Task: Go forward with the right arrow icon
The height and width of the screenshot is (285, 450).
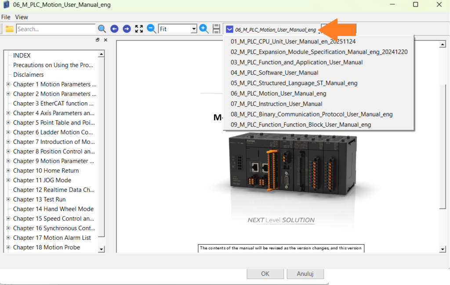Action: click(127, 29)
